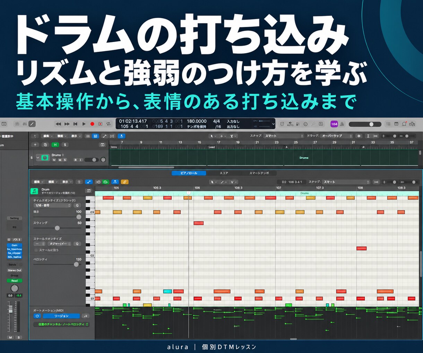The image size is (423, 353).
Task: Click the Rewind transport button
Action: coord(58,124)
